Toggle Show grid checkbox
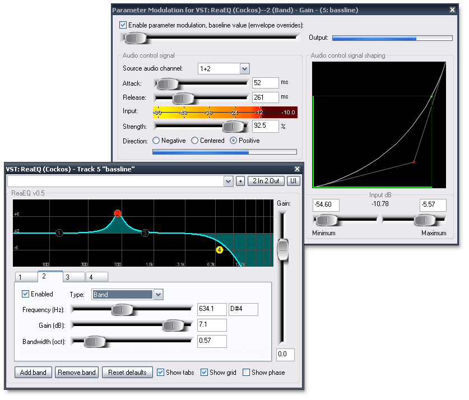Viewport: 469px width, 400px height. point(204,372)
